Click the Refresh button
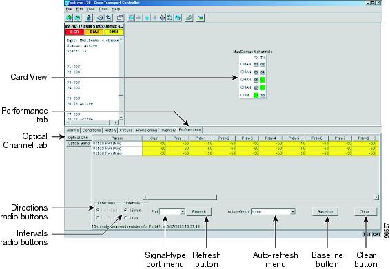Viewport: 390px width, 269px height. point(199,212)
